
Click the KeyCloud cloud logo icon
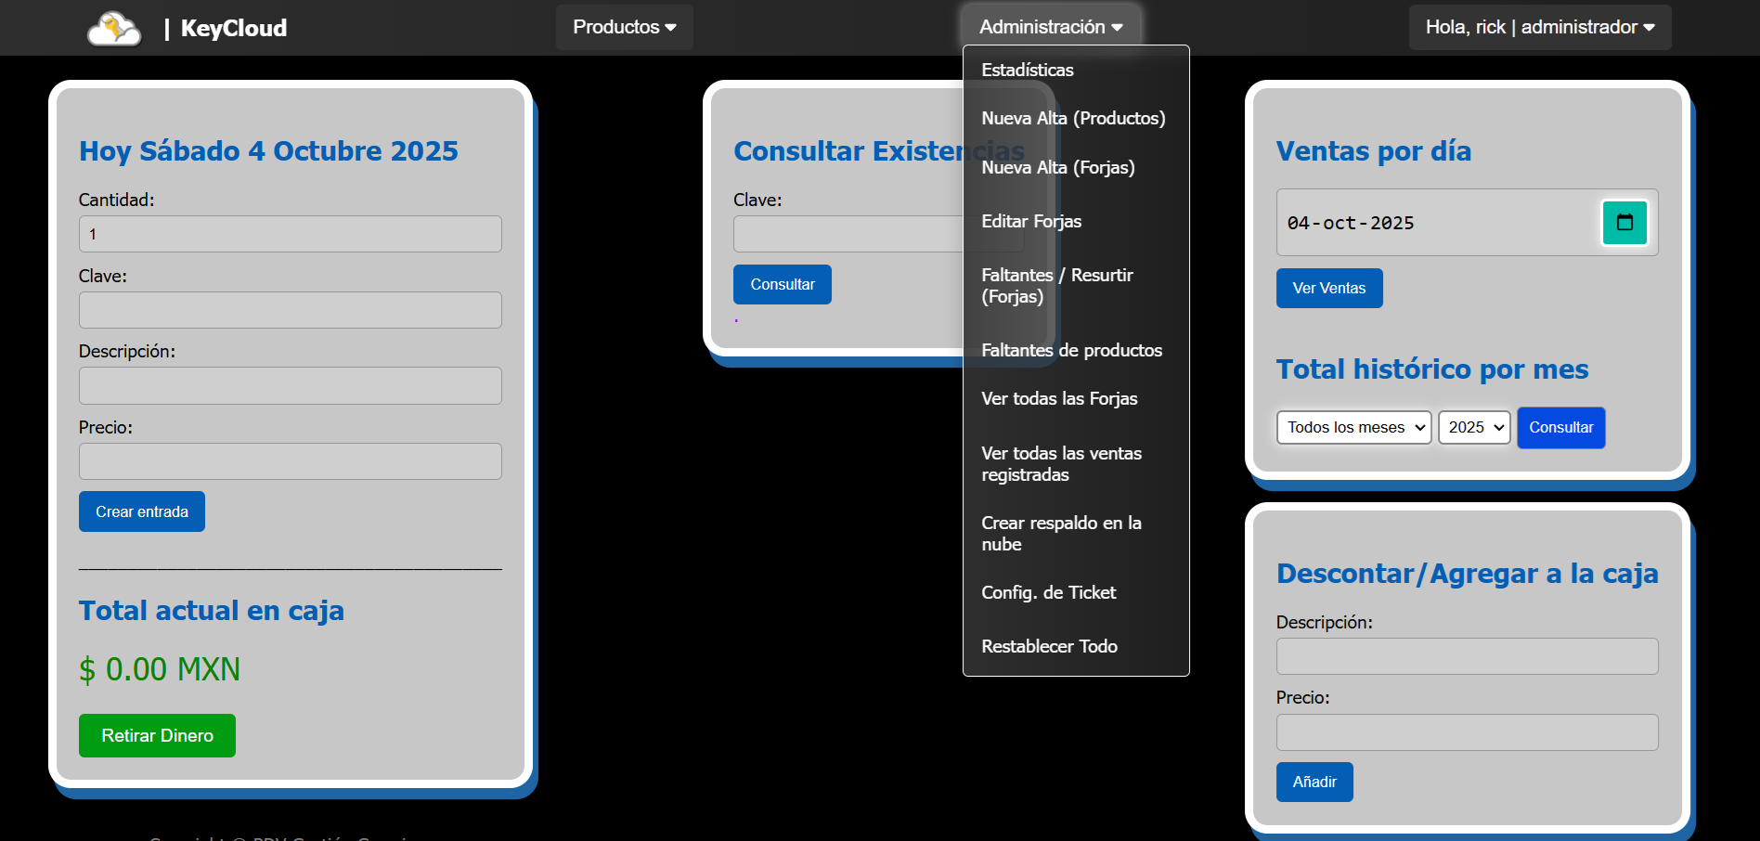[114, 28]
